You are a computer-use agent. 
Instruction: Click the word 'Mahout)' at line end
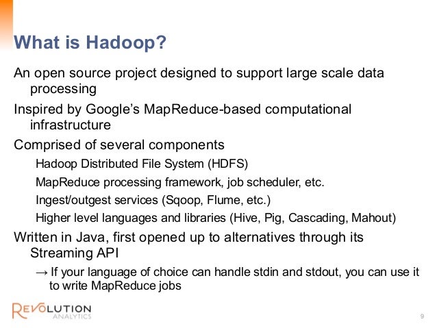374,218
